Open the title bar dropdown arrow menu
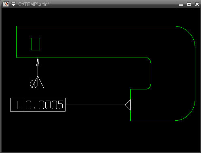Viewport: 201px width, 153px height. coord(13,4)
